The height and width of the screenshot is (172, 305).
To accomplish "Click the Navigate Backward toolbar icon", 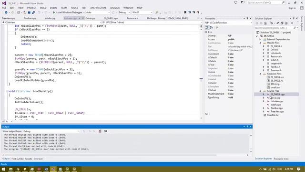I will (x=6, y=12).
